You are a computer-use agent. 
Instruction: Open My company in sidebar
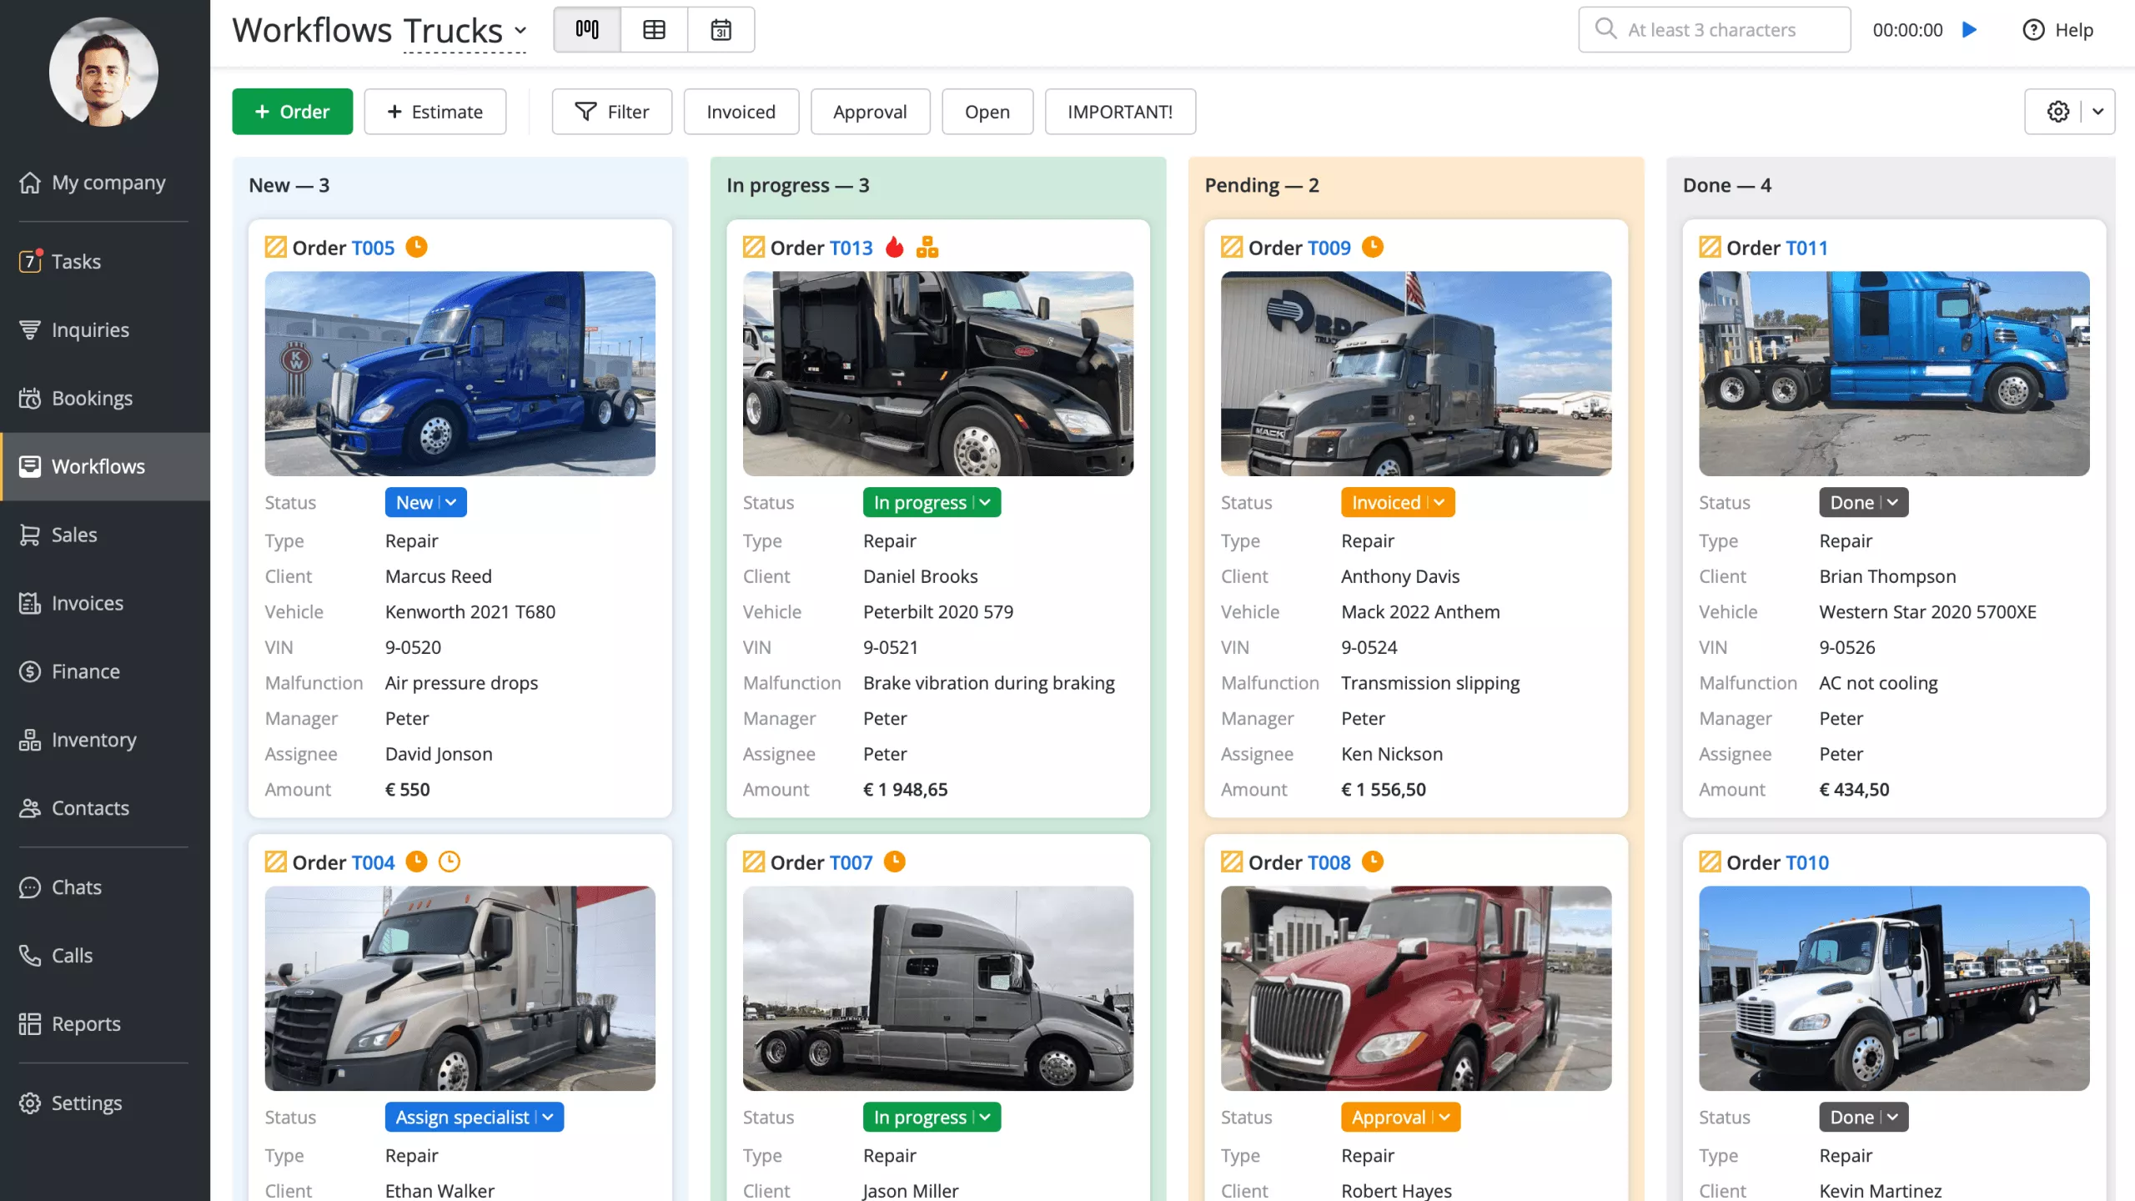click(105, 183)
